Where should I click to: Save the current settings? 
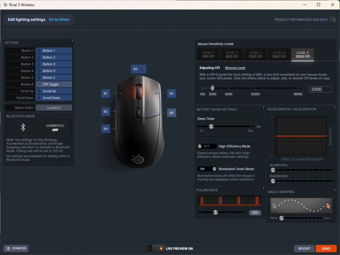point(326,248)
